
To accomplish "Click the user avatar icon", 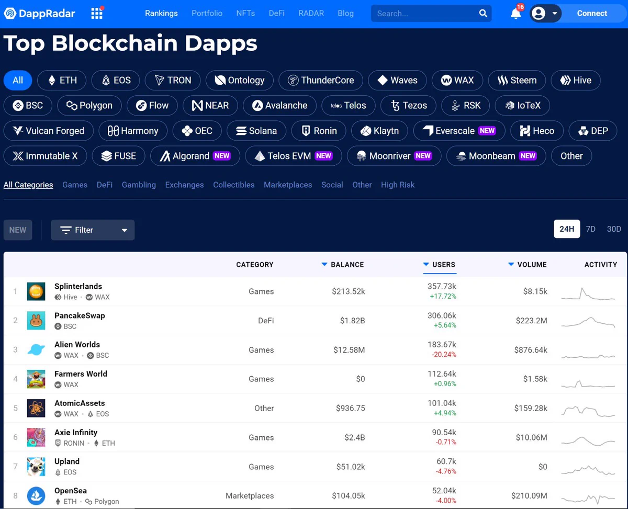I will [x=539, y=14].
